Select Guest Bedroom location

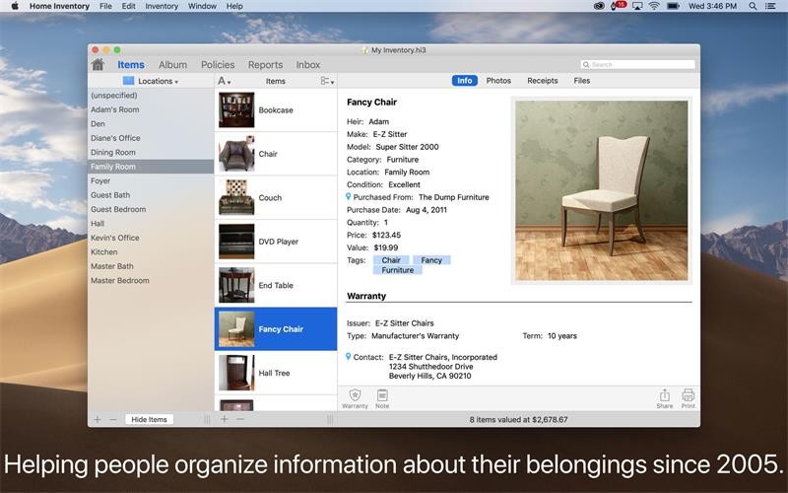click(x=151, y=209)
